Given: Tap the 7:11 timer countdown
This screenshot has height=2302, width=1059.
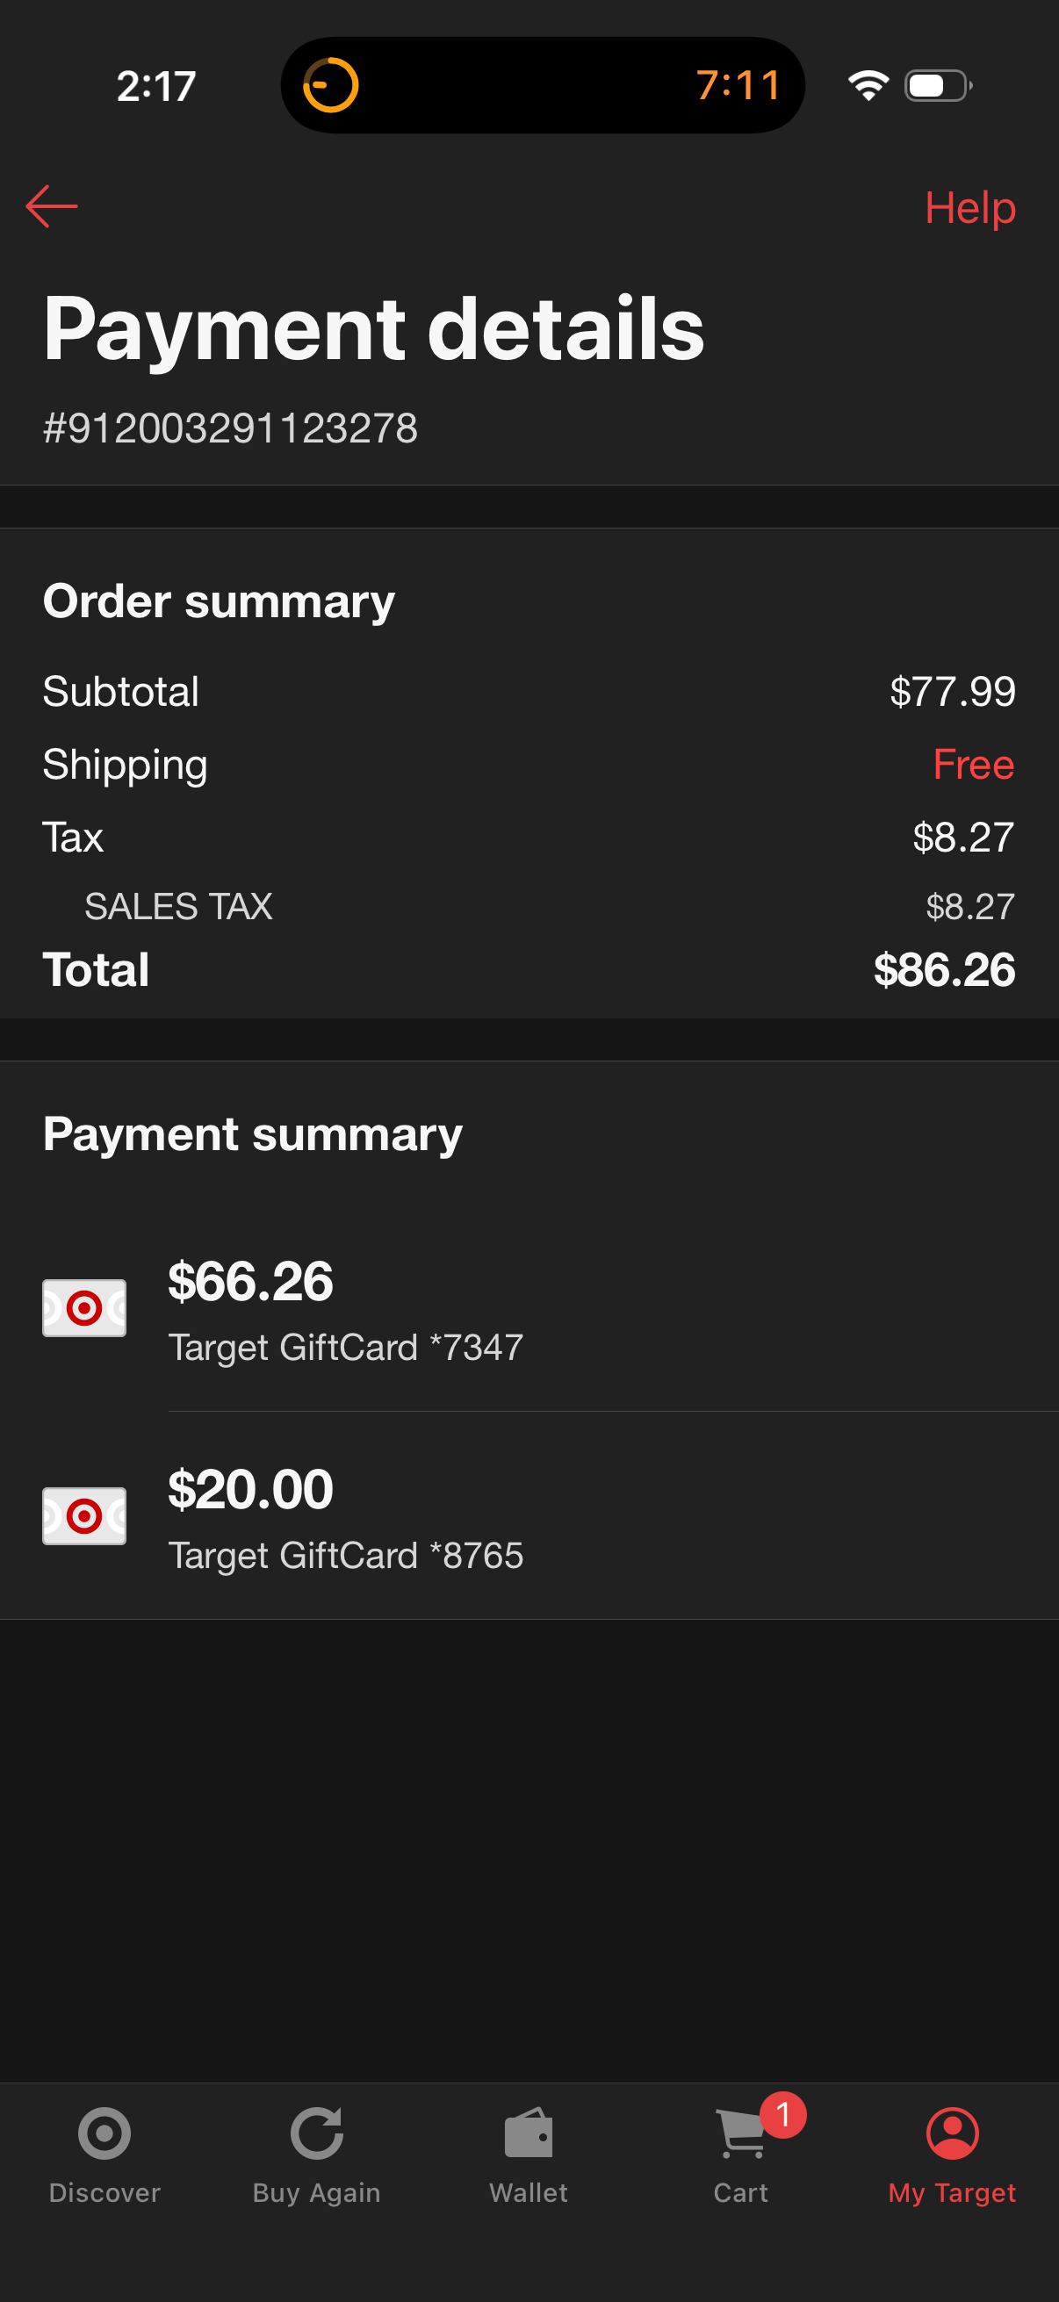Looking at the screenshot, I should 738,86.
